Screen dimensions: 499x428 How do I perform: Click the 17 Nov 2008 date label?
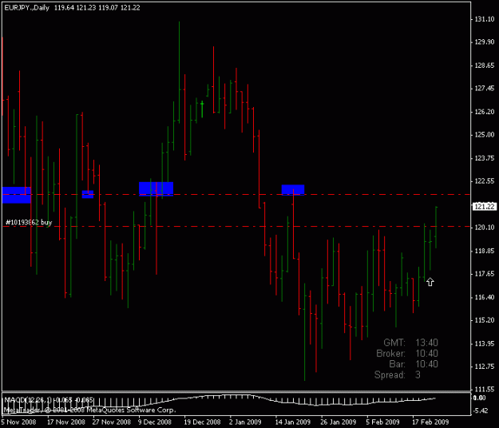pyautogui.click(x=66, y=422)
